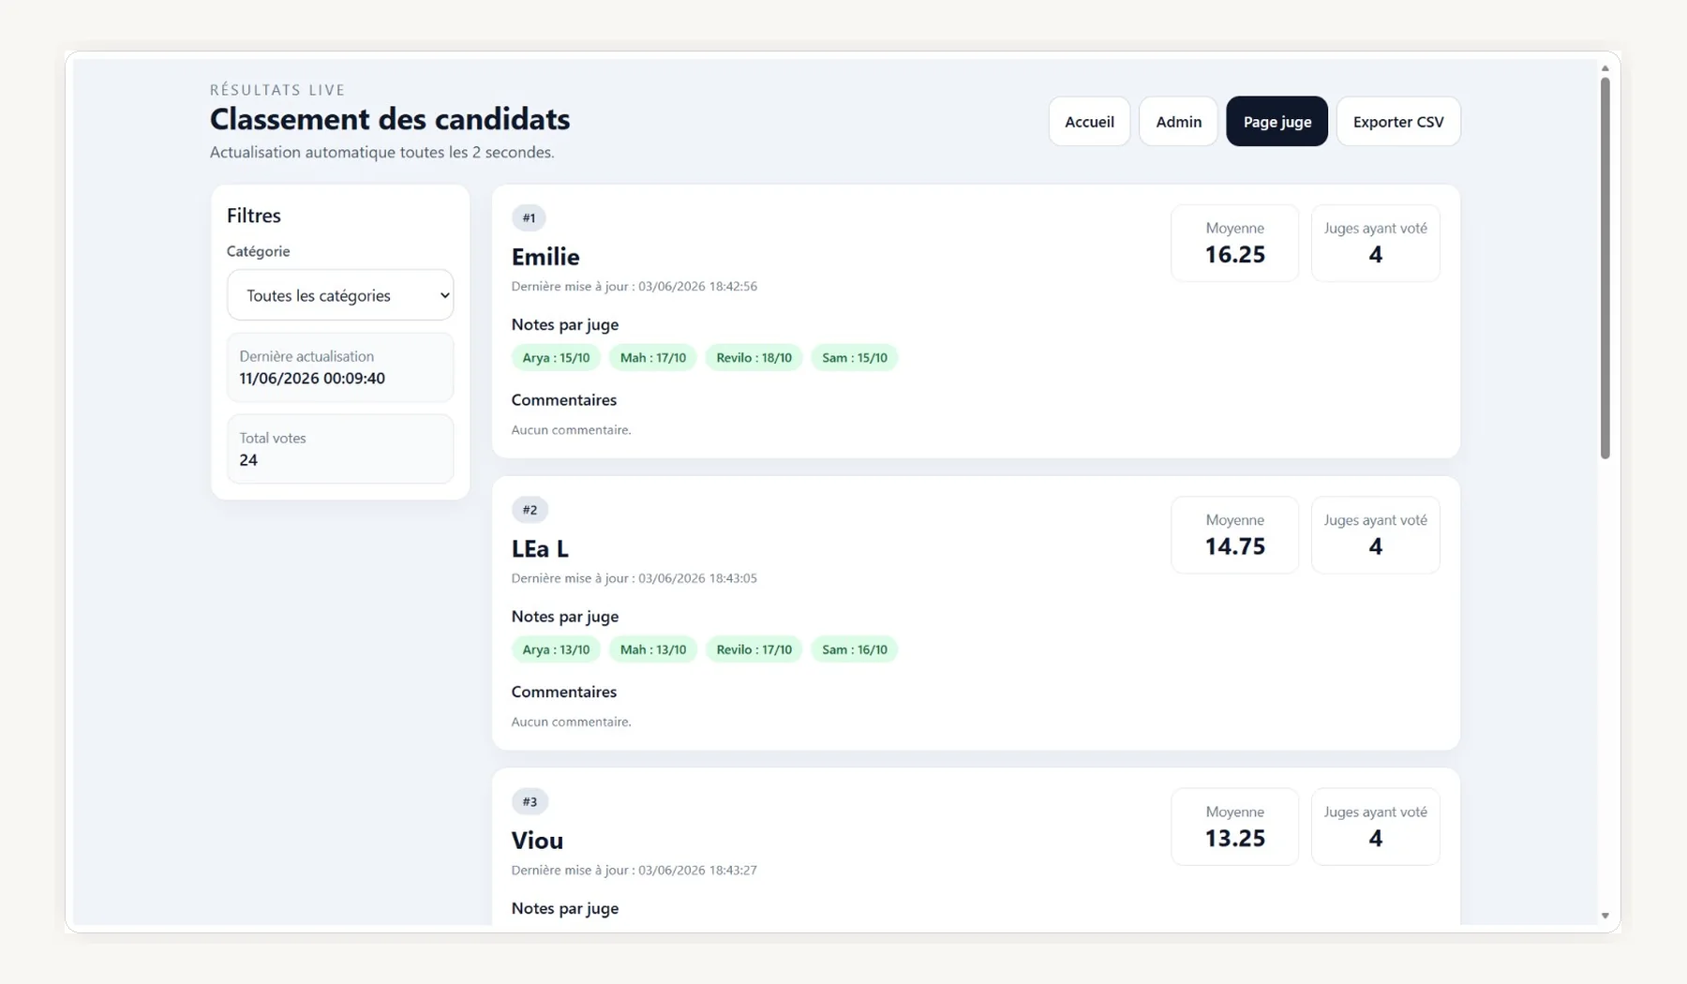1687x984 pixels.
Task: Click Emilie's Aucun commentaire text
Action: (x=572, y=430)
